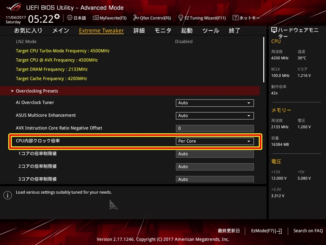Open the モニタ tab

163,31
